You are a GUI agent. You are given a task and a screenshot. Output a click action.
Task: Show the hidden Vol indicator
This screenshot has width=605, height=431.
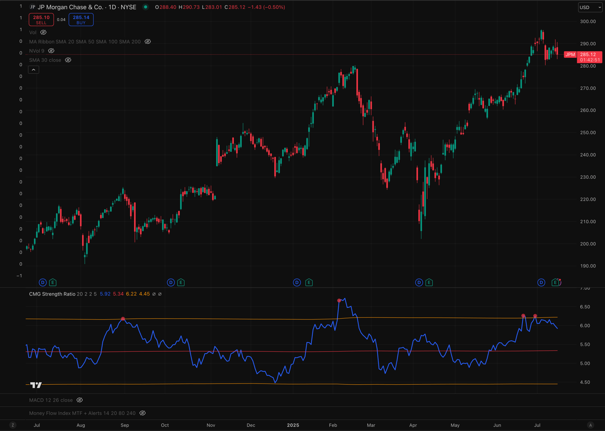click(x=43, y=32)
